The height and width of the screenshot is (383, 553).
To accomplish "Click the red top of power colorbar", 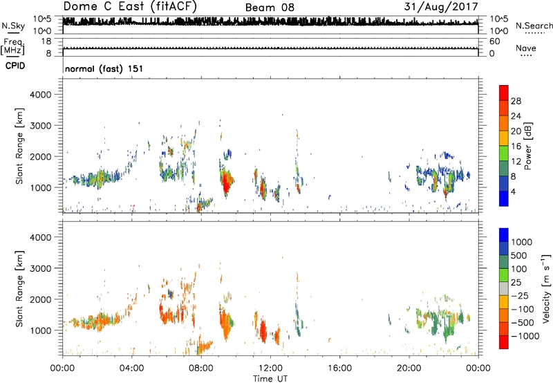I will [504, 93].
